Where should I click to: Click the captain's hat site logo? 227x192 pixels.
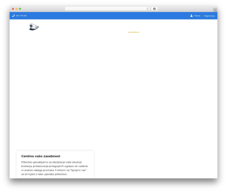coord(34,27)
